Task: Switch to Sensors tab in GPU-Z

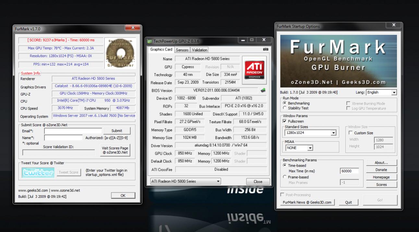Action: click(182, 50)
